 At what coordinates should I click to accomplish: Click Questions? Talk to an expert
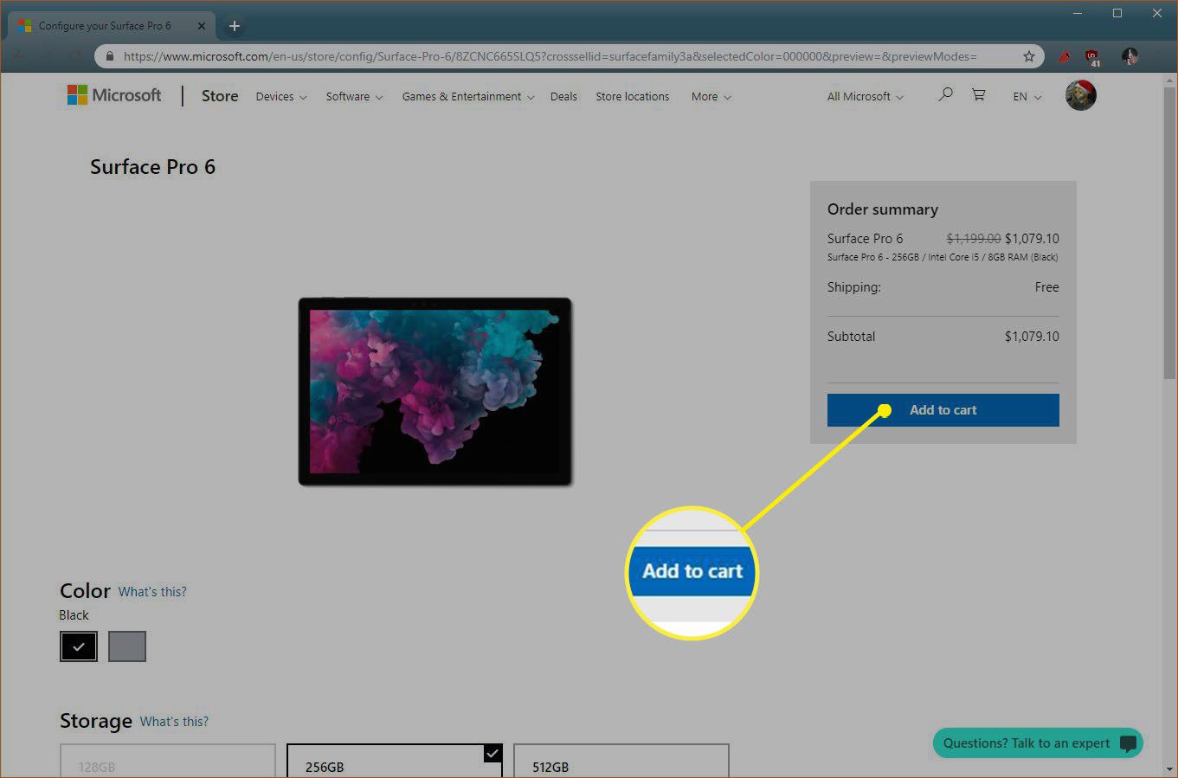[x=1038, y=743]
